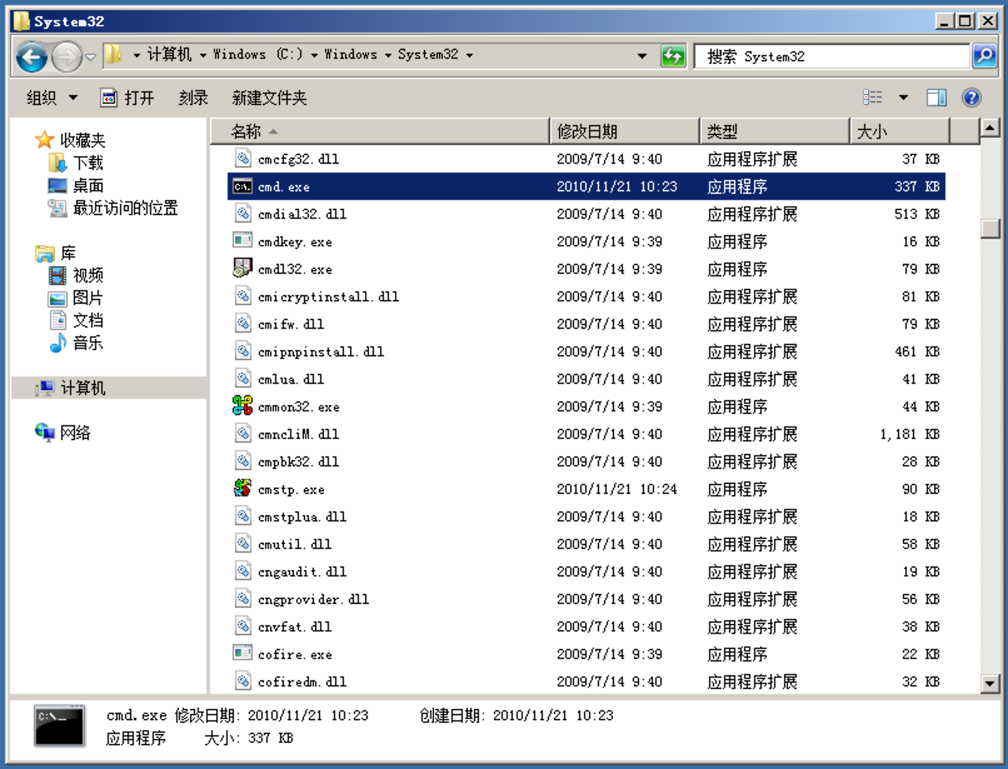Sort by 类型 column header

(x=775, y=131)
